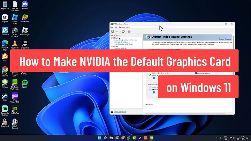Screen dimensions: 251x141
Task: Toggle the 'Use inverse telecine' checkbox
Action: (196, 73)
